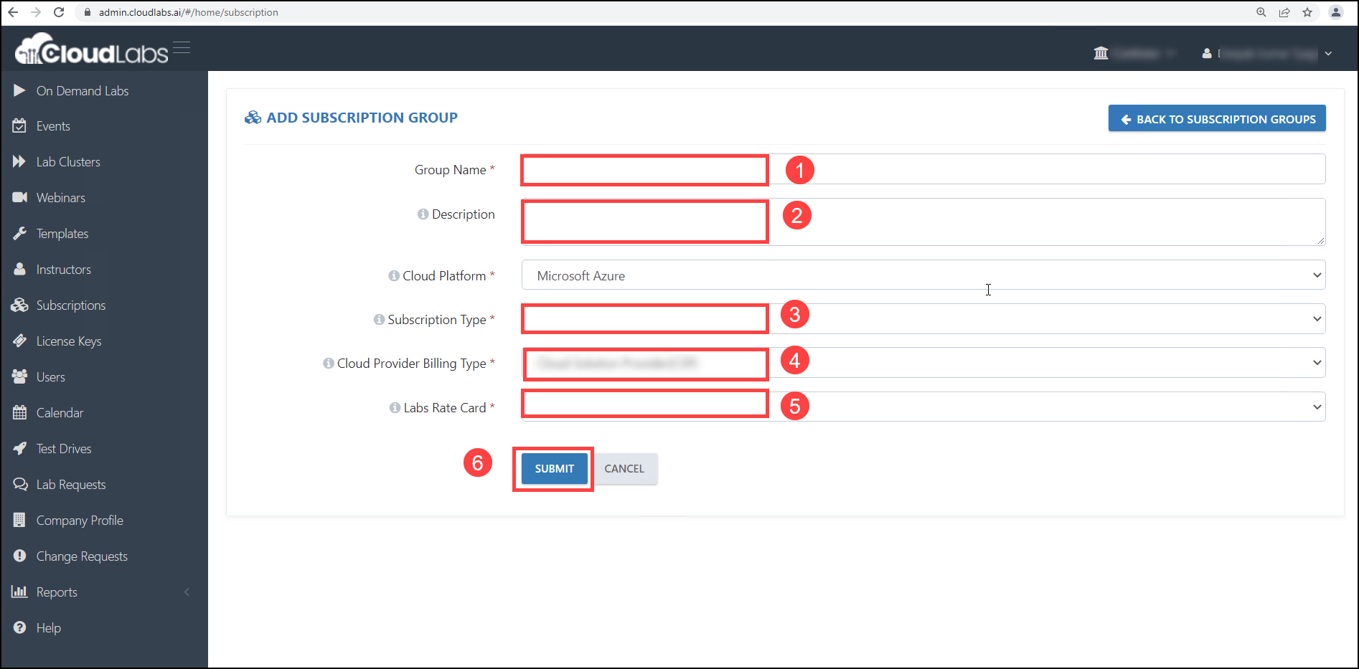1359x669 pixels.
Task: Click the SUBMIT button
Action: [554, 468]
